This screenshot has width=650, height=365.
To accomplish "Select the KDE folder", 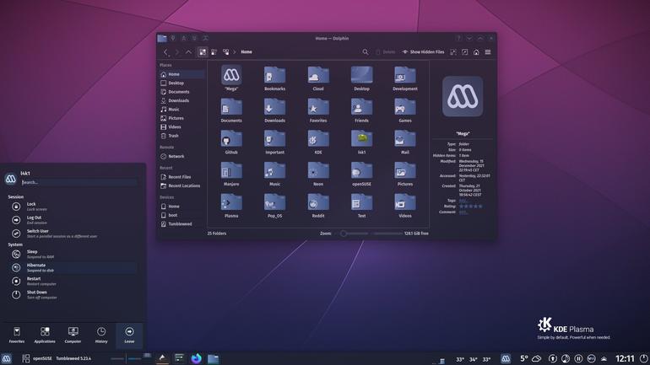I will [318, 142].
